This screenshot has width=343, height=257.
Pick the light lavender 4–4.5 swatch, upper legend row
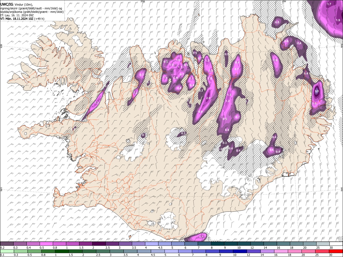151,244
